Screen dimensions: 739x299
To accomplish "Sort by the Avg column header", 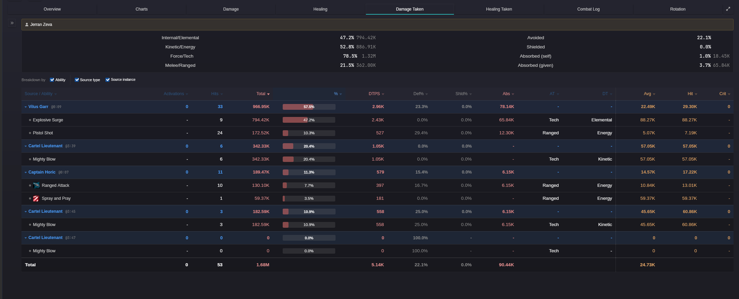I will tap(649, 94).
